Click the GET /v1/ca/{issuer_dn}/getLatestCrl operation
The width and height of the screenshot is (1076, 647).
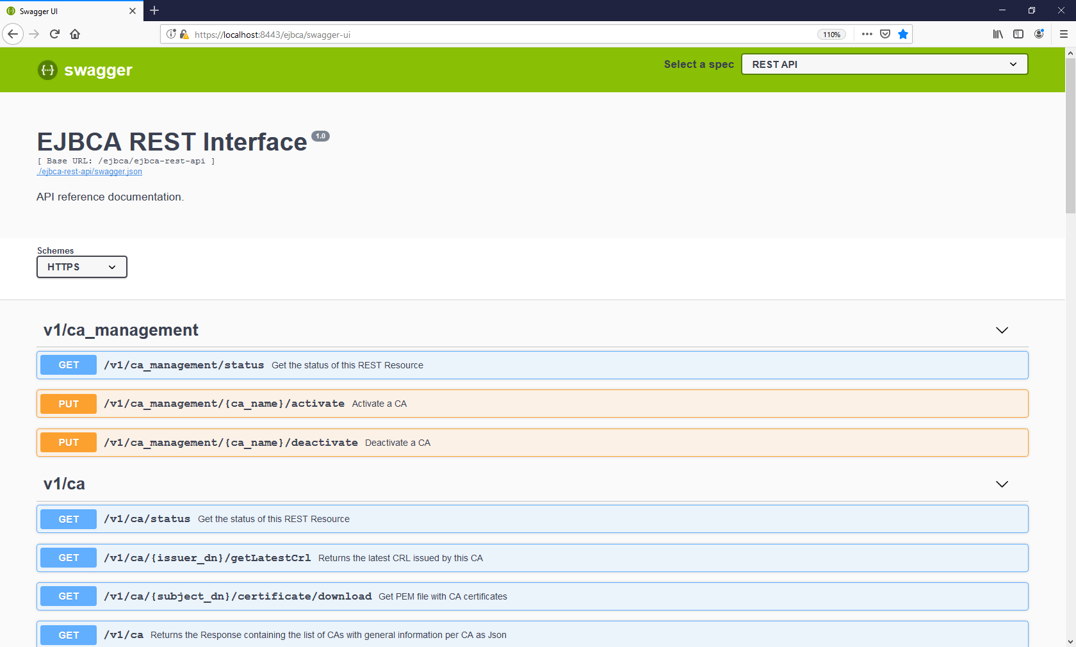tap(532, 557)
